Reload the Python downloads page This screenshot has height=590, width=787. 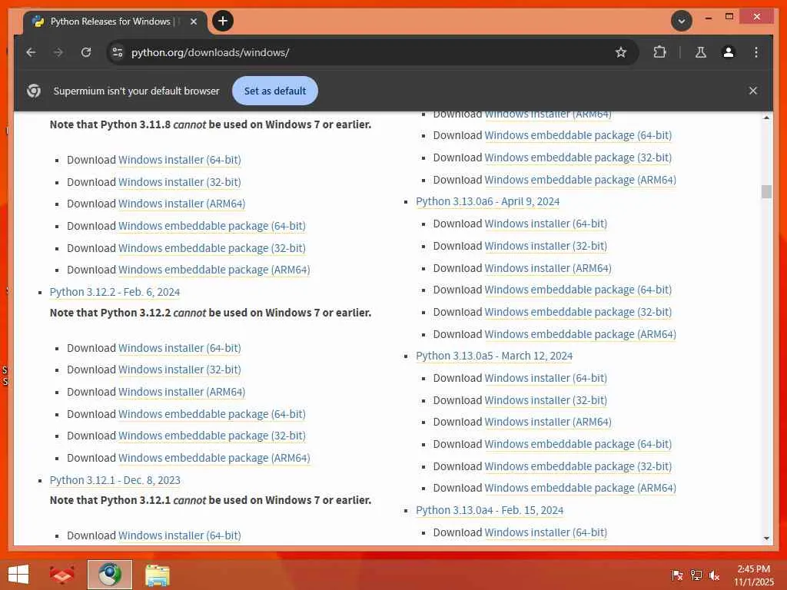[86, 52]
